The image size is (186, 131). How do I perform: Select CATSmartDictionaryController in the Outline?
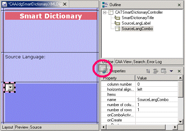[x=139, y=12]
